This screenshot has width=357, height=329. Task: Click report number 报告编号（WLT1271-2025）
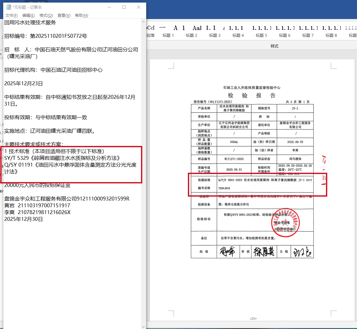coord(213,102)
